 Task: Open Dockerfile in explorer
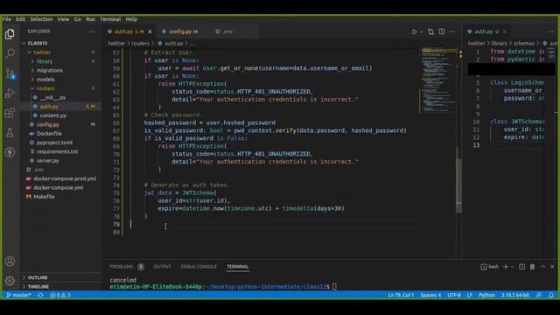click(x=60, y=134)
